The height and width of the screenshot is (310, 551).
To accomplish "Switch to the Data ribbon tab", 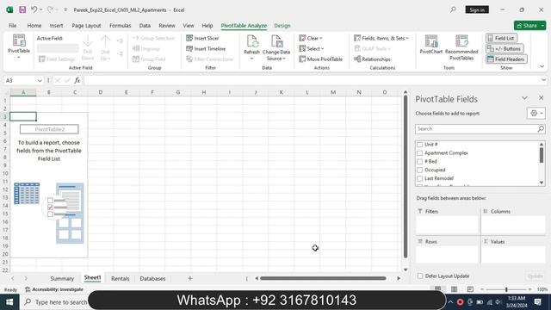I will pos(145,26).
